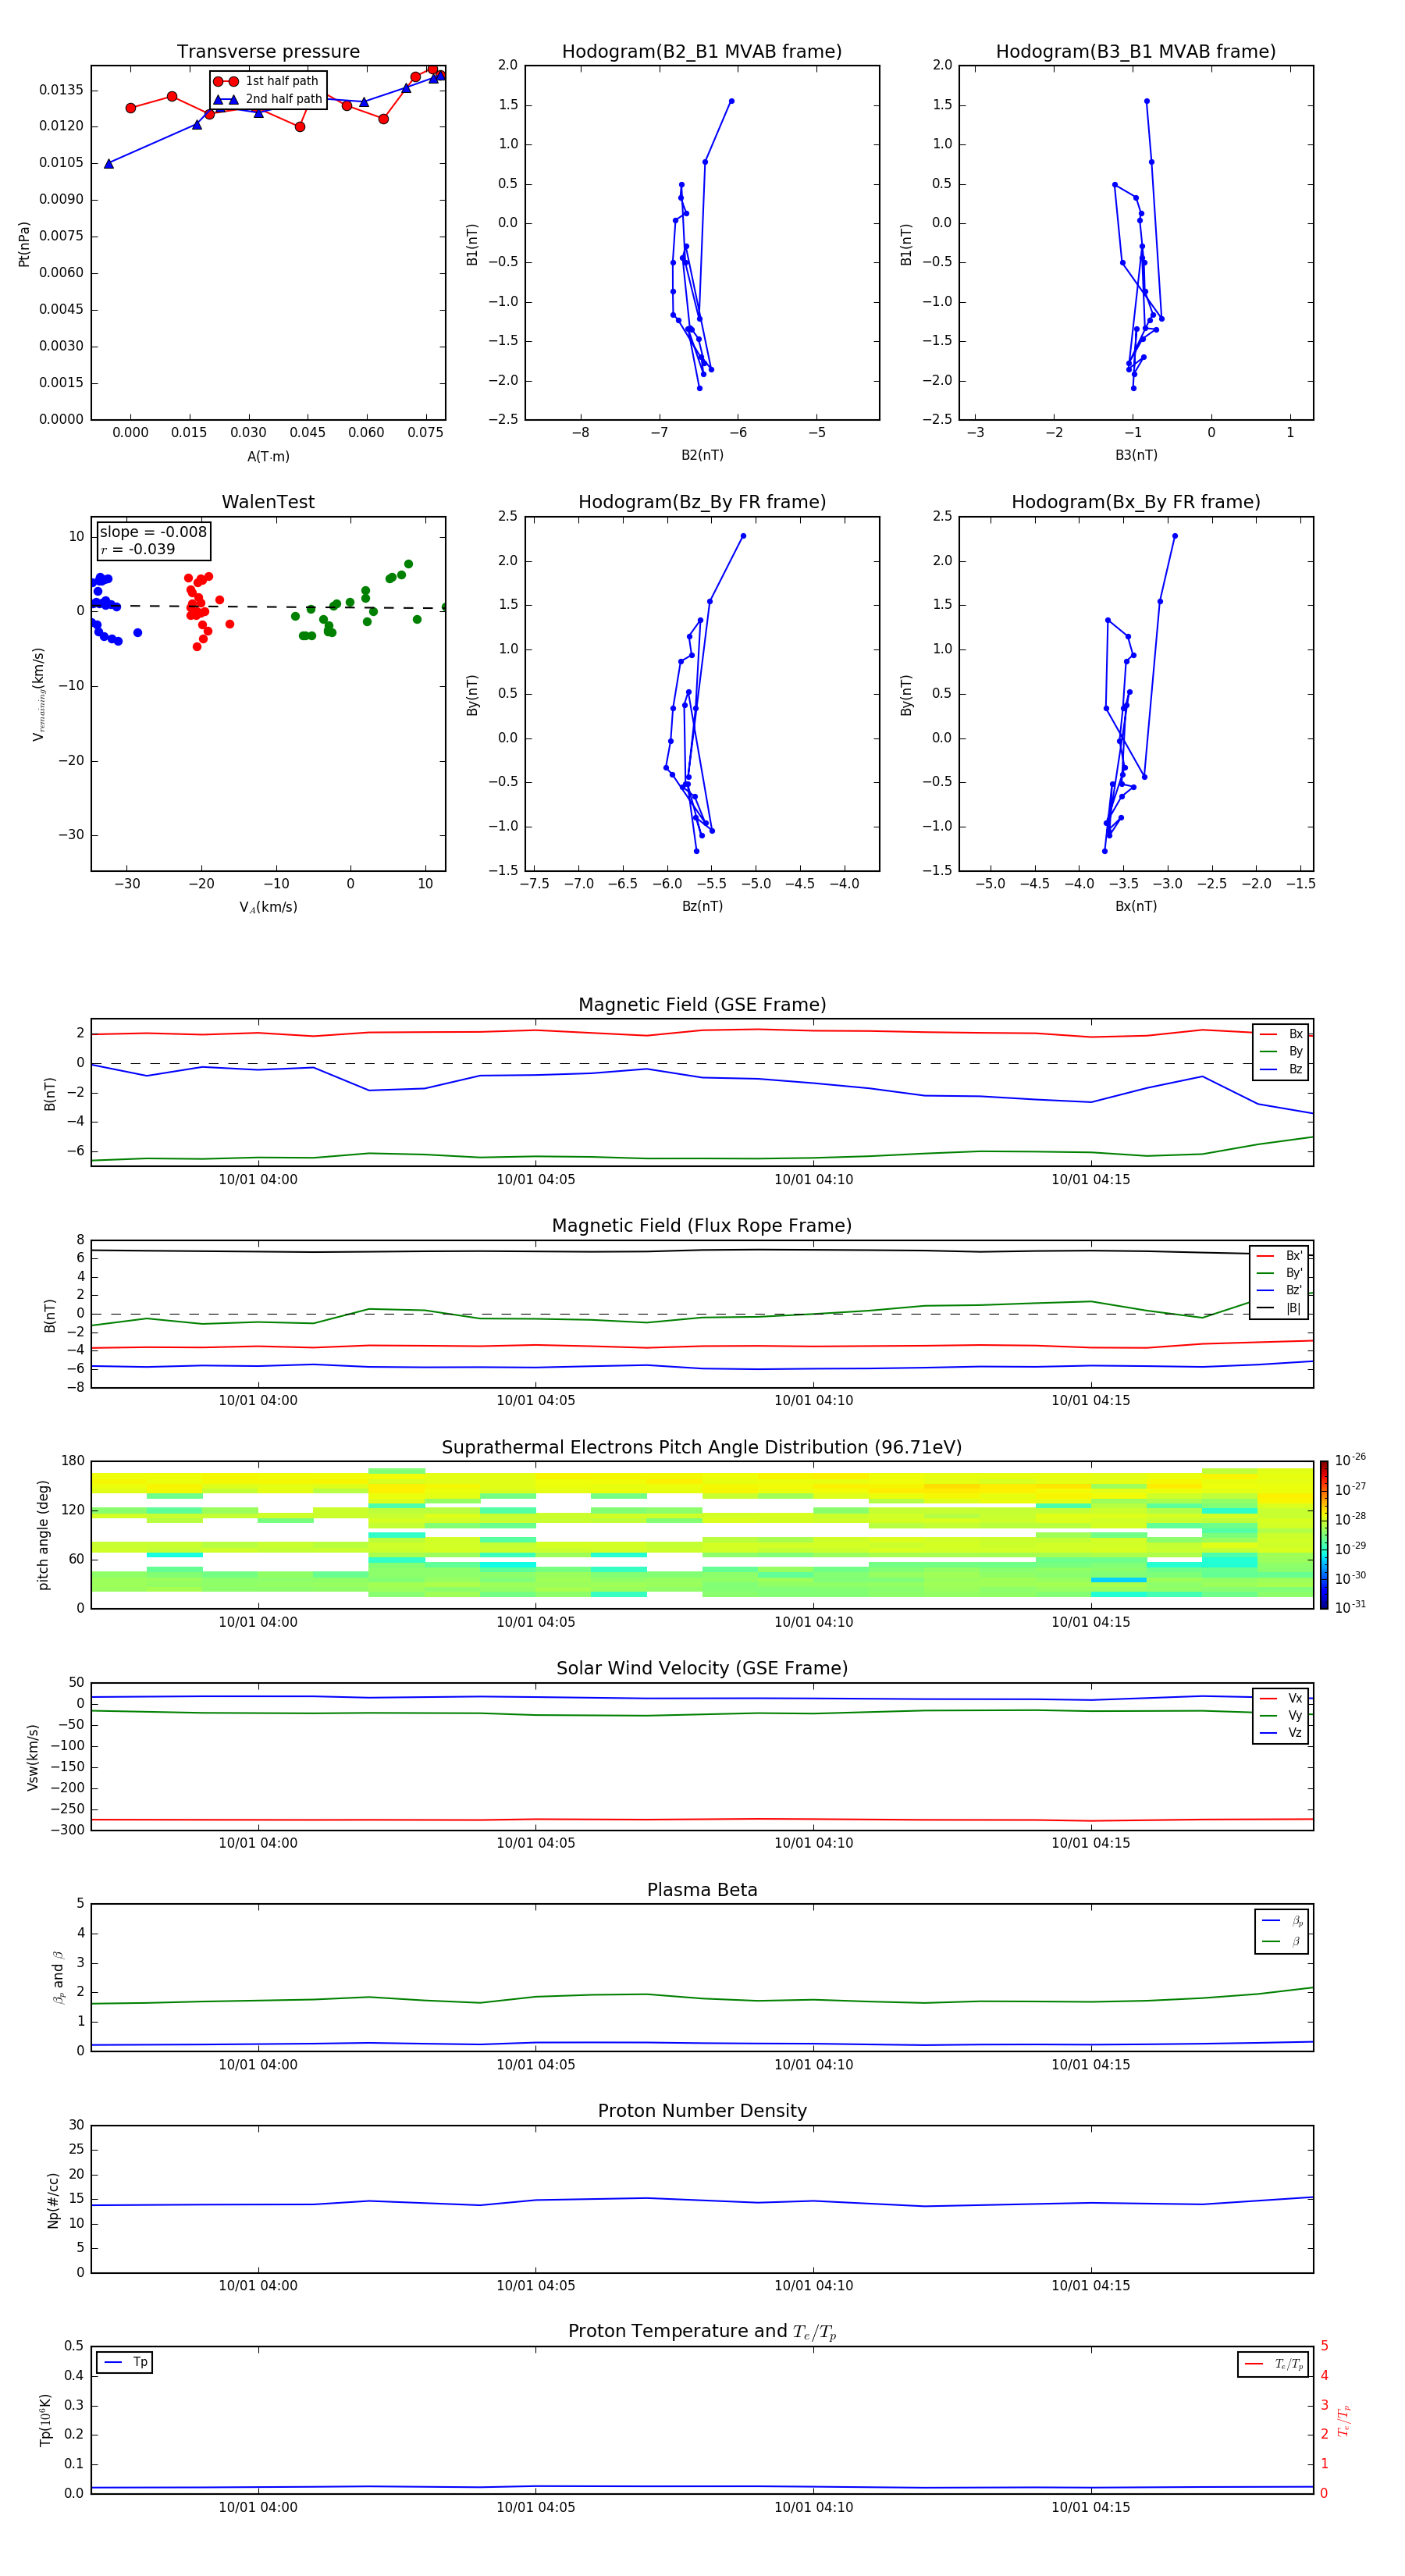
Task: Click the "Bz(nT)" x-axis label
Action: coord(702,906)
